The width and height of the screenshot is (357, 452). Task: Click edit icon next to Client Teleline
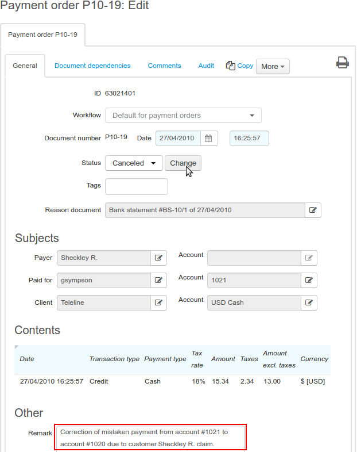pyautogui.click(x=158, y=302)
